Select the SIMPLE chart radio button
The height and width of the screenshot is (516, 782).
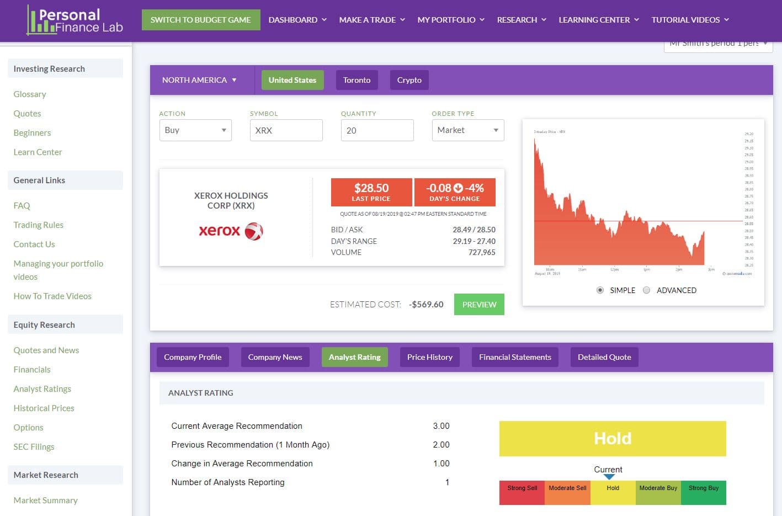pos(600,290)
